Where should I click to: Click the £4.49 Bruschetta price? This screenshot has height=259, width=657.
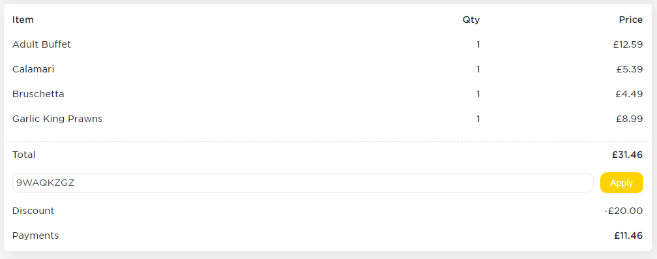[629, 94]
